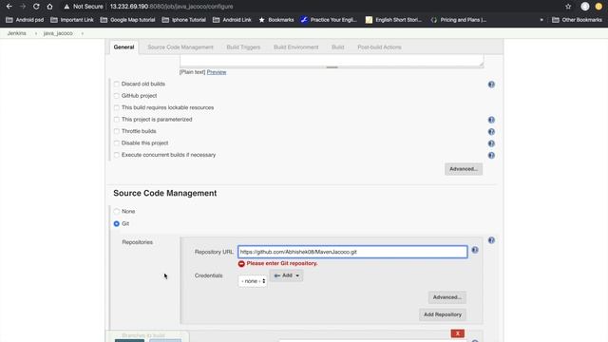Open the Other Bookmarks folder
This screenshot has height=342, width=608.
click(577, 20)
